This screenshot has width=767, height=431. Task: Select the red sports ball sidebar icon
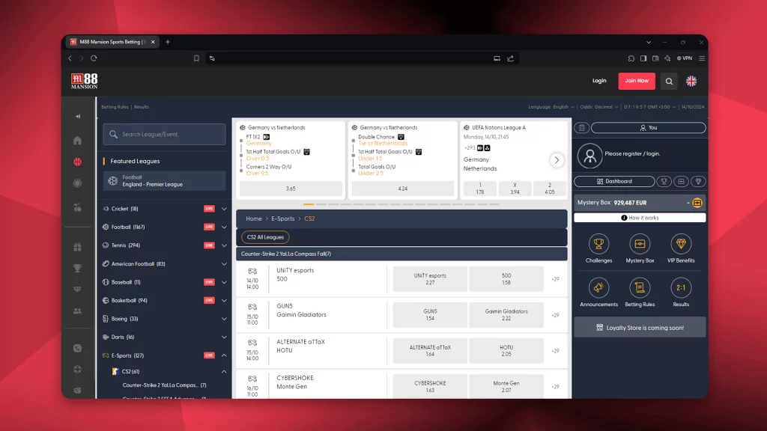click(x=77, y=162)
